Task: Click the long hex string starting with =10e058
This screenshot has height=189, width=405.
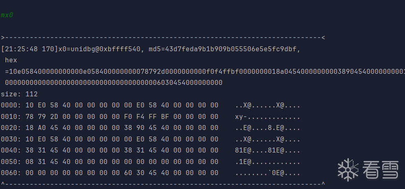Action: tap(205, 71)
